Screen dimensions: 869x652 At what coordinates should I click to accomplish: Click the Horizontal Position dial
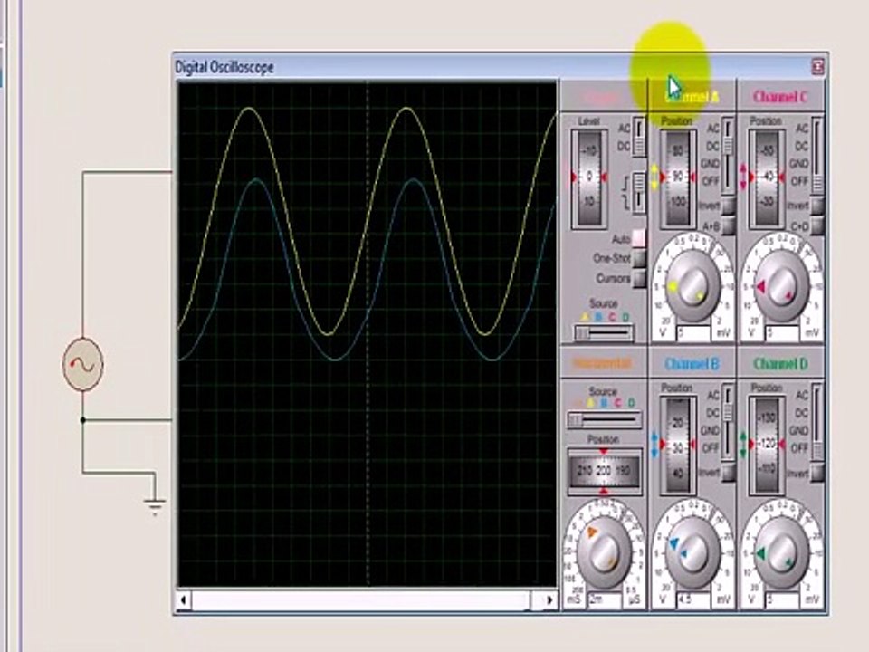tap(604, 471)
